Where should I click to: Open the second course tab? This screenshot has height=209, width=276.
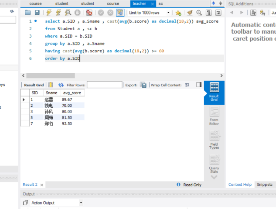coord(113,3)
